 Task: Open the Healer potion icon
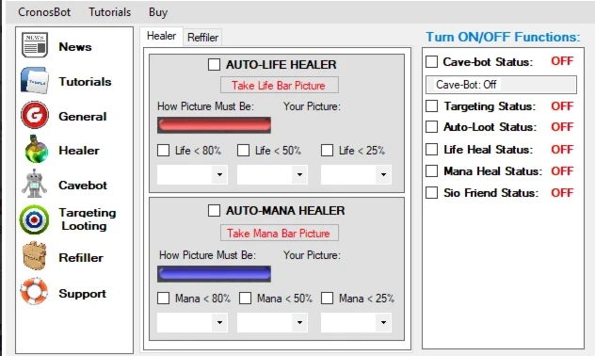point(36,149)
